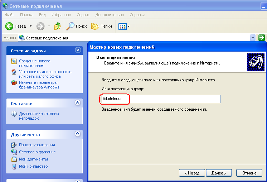The height and width of the screenshot is (182, 267).
Task: Open the Файл menu
Action: click(x=10, y=15)
